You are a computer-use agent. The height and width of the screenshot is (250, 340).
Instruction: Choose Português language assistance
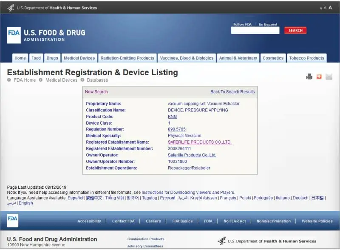(x=263, y=198)
